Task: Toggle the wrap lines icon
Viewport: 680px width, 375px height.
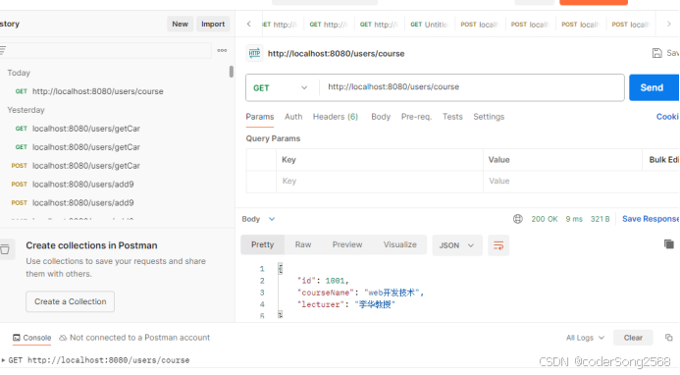Action: (498, 245)
